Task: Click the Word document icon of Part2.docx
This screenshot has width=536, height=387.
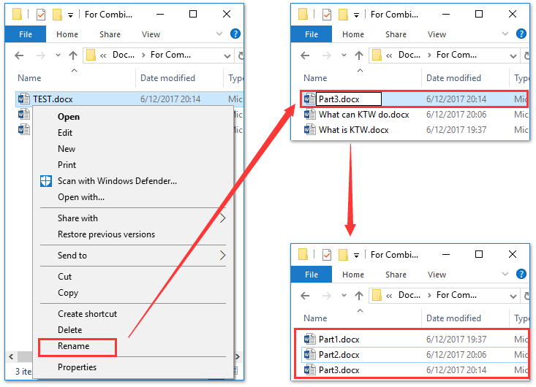Action: pos(309,355)
